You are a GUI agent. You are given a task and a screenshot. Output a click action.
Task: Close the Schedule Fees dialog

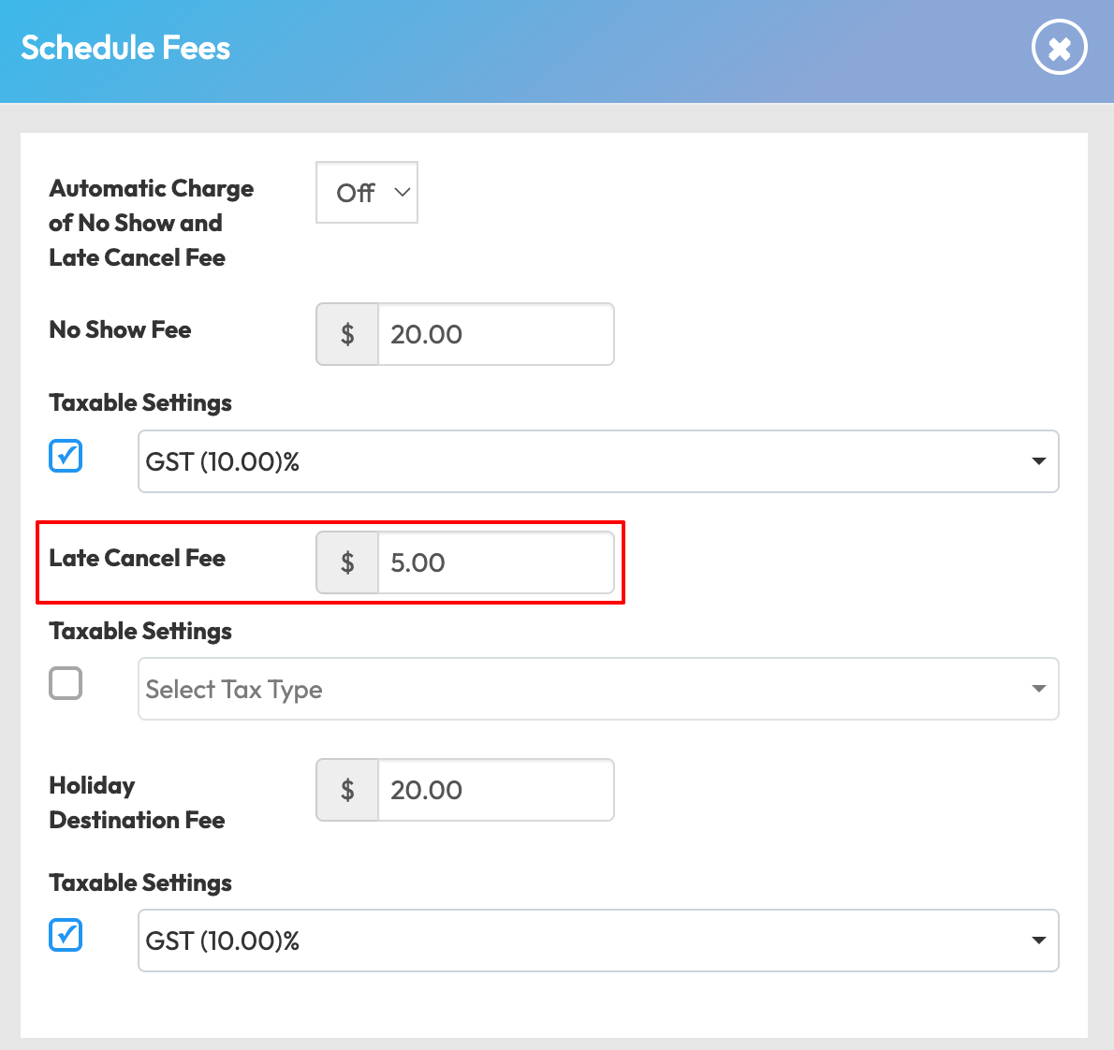click(1059, 48)
